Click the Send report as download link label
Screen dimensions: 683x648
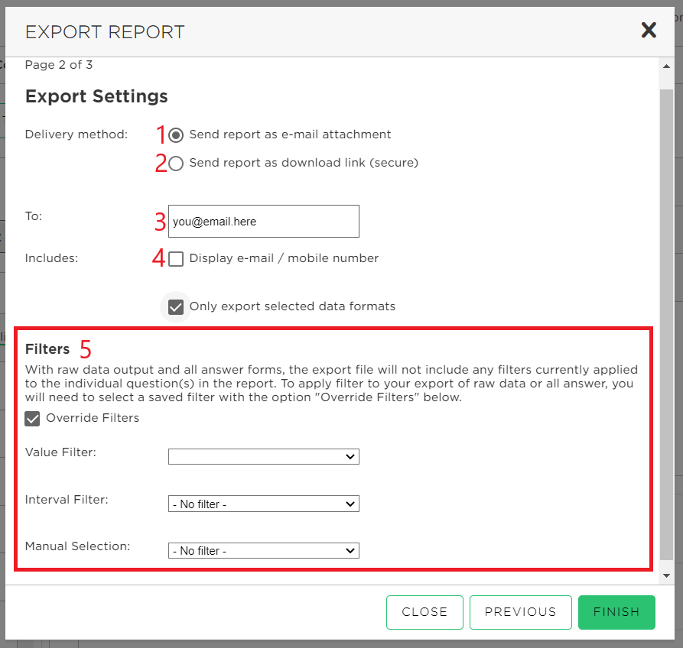pos(304,163)
